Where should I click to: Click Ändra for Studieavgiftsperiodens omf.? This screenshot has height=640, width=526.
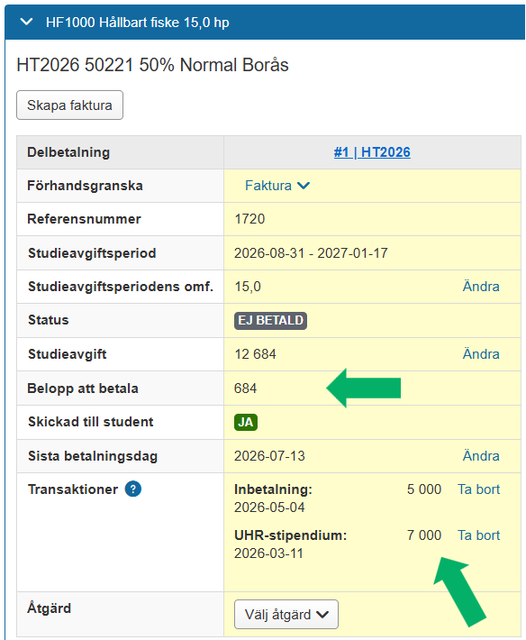point(481,287)
